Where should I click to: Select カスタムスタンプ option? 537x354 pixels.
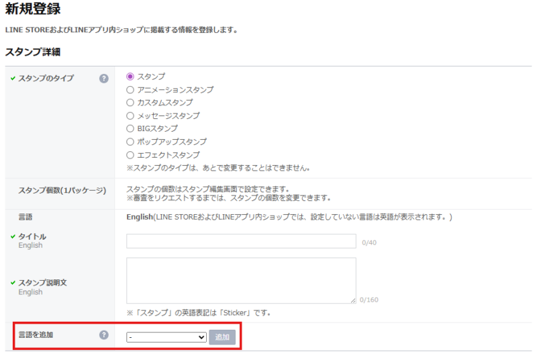[x=130, y=103]
